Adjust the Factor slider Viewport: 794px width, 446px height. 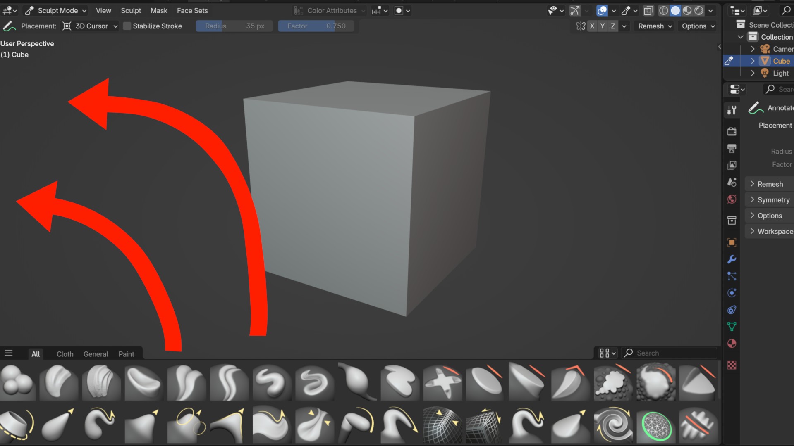pyautogui.click(x=316, y=26)
